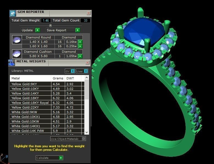Click the 4.72 DWT value
214x164 pixels.
point(70,107)
